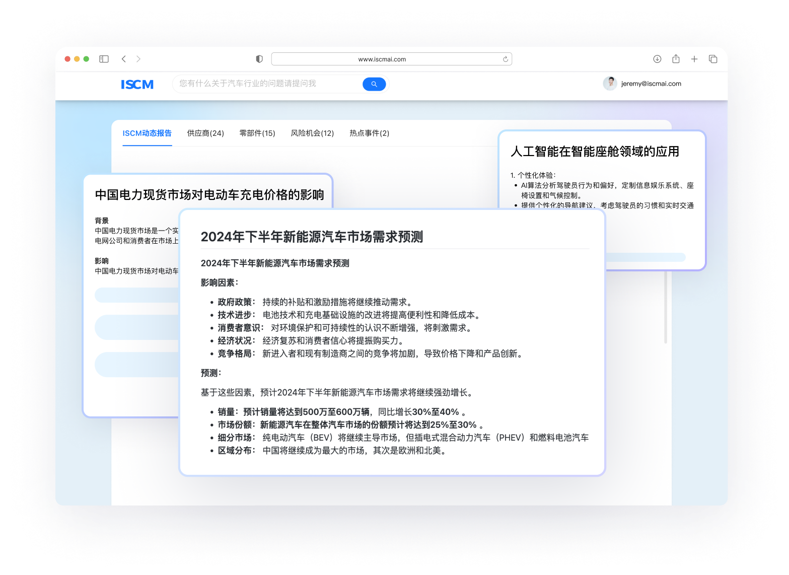Click the browser forward navigation arrow
Screen dimensions: 789x575
(138, 58)
